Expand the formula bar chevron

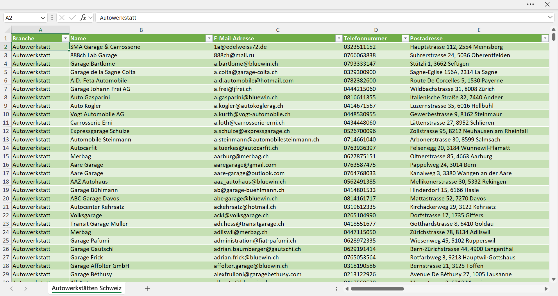(550, 17)
